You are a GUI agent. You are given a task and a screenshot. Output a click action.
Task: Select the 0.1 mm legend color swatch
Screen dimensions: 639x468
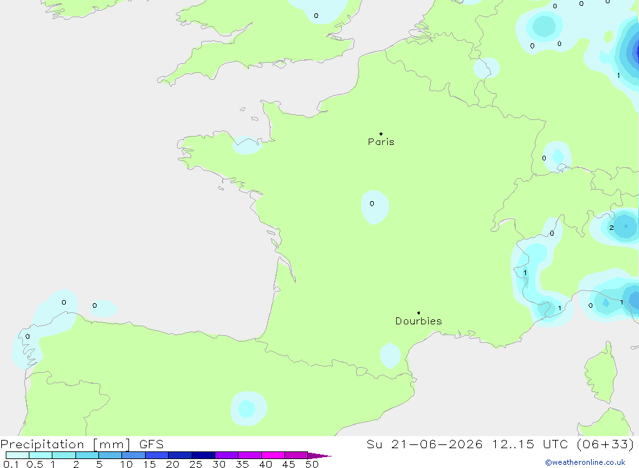(17, 455)
